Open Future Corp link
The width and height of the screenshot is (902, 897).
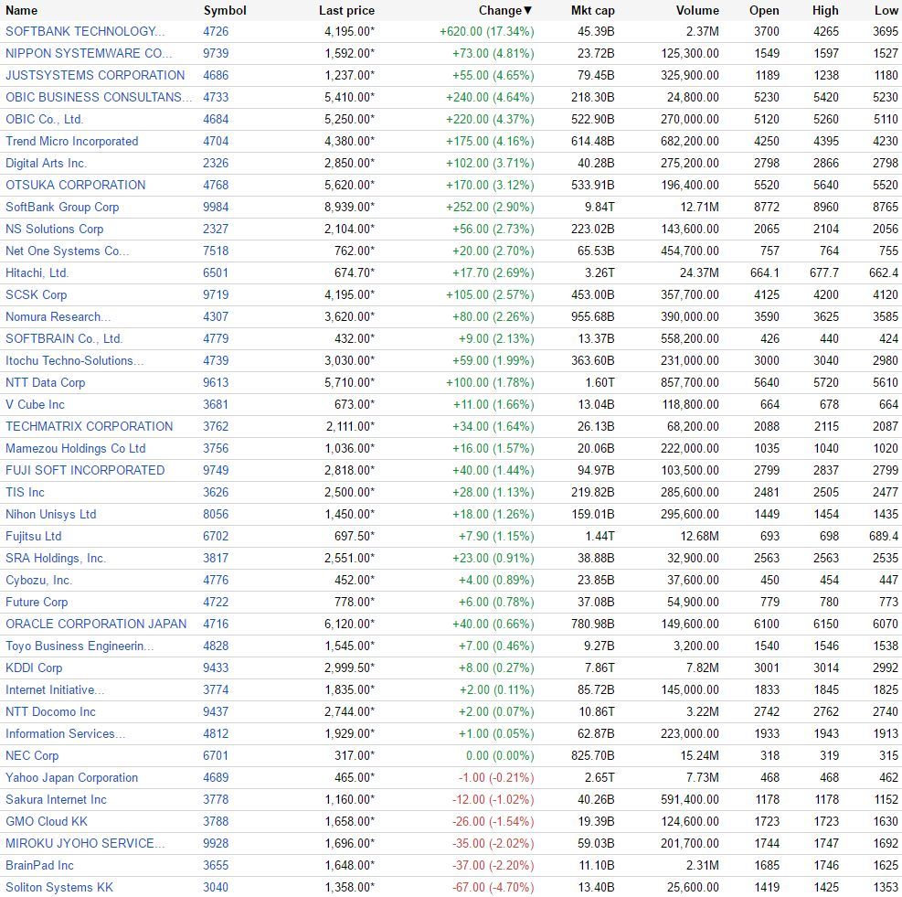point(37,602)
